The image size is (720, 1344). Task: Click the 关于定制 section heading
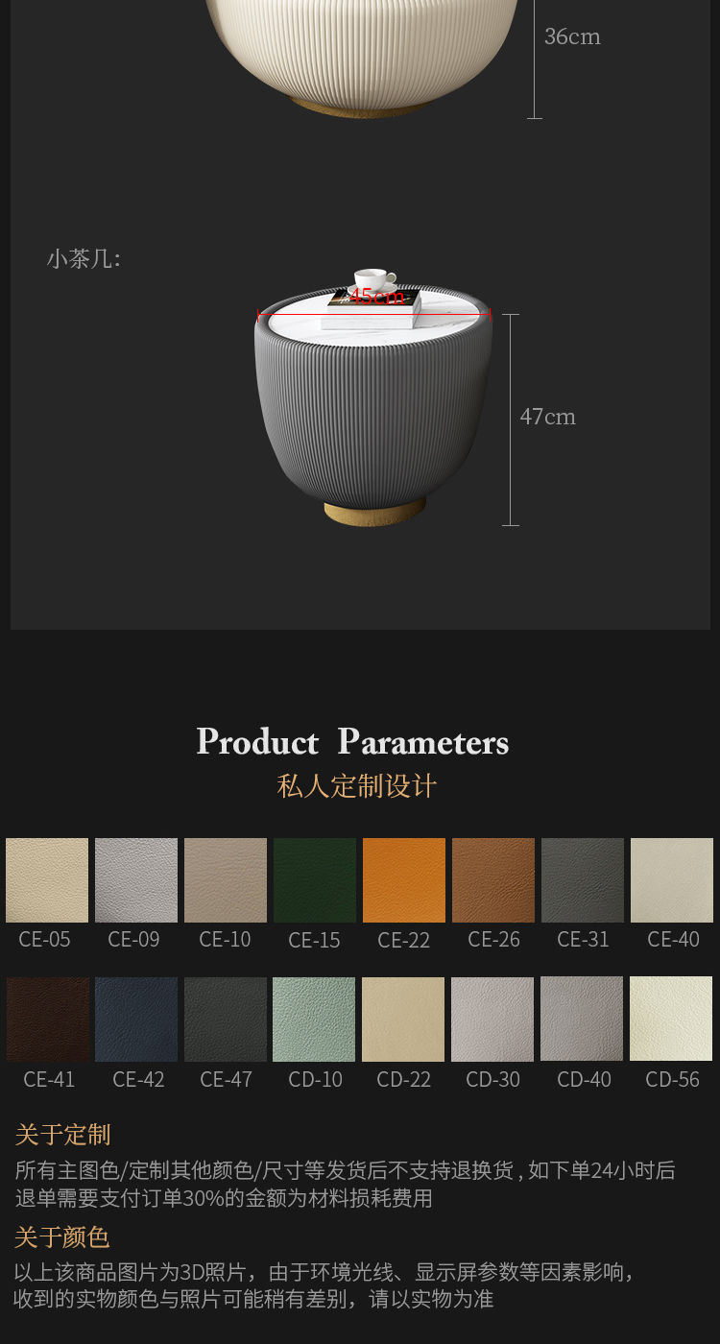62,1135
